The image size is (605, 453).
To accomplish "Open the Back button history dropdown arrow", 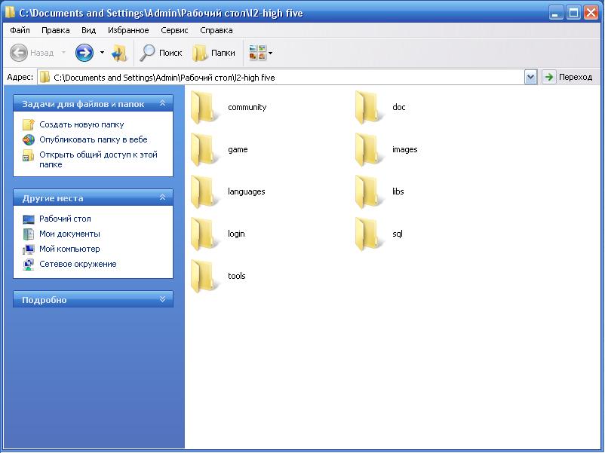I will click(63, 53).
